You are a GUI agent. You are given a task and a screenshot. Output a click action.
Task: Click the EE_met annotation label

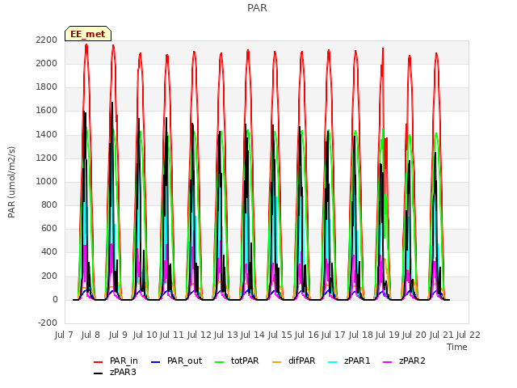(x=88, y=34)
